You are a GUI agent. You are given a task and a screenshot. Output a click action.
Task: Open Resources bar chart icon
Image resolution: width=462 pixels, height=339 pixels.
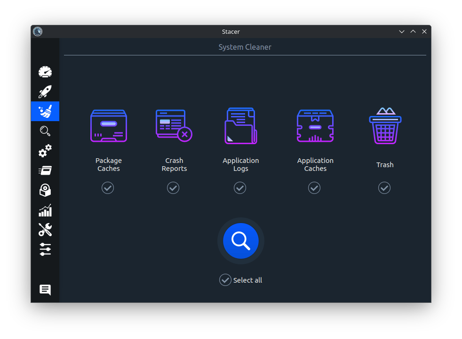pyautogui.click(x=45, y=210)
